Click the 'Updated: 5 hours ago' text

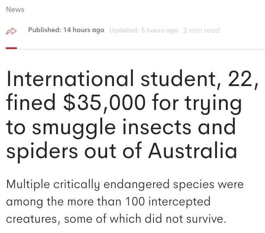pos(144,30)
